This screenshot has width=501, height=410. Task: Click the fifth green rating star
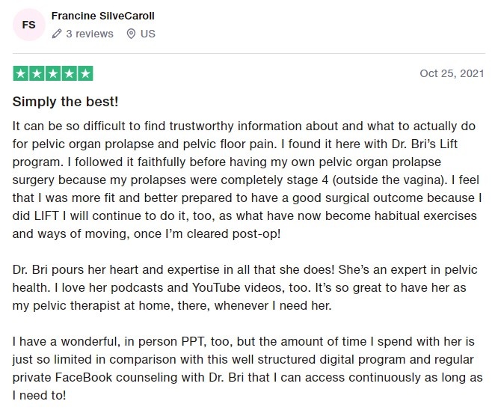(85, 73)
